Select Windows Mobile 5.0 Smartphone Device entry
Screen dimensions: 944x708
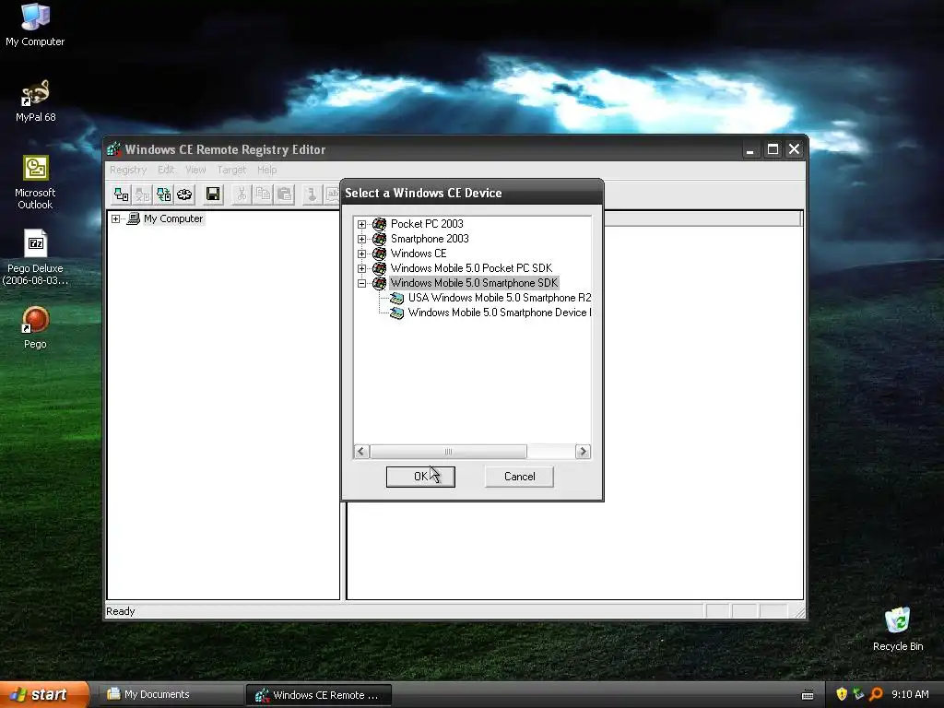tap(499, 313)
